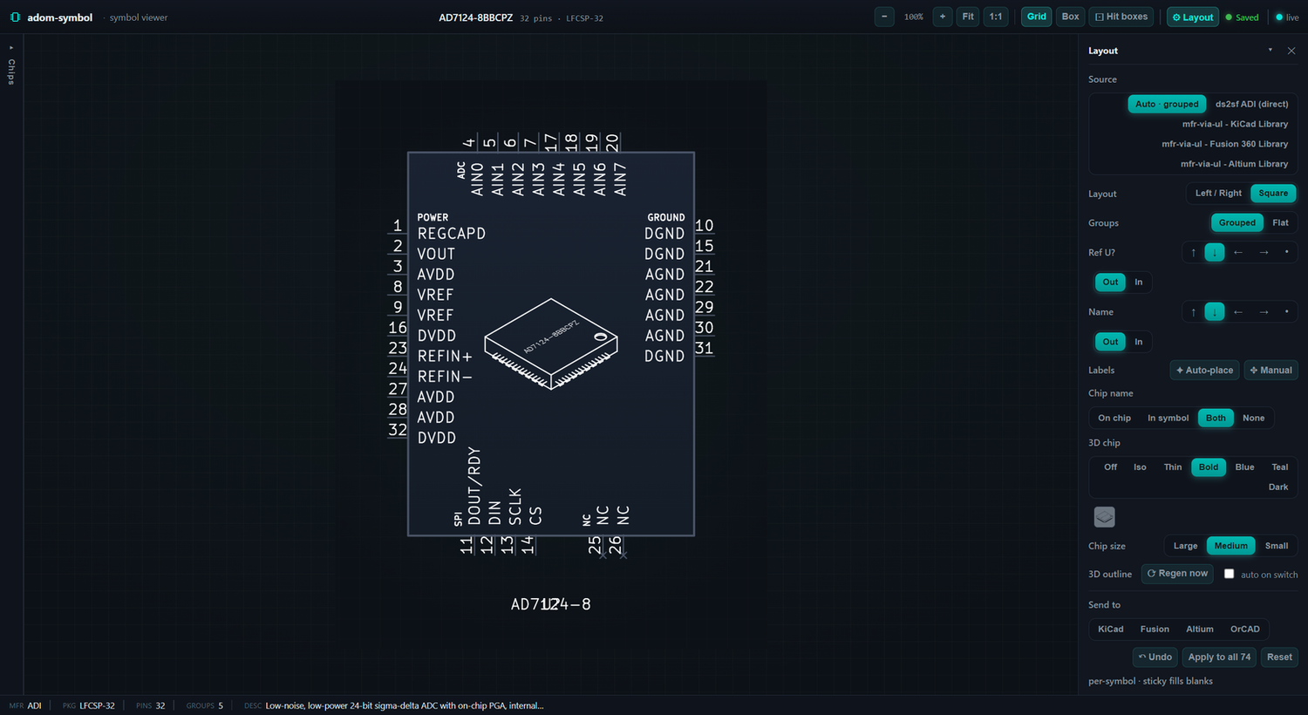Select Blue 3D chip color
The width and height of the screenshot is (1308, 715).
[1244, 467]
